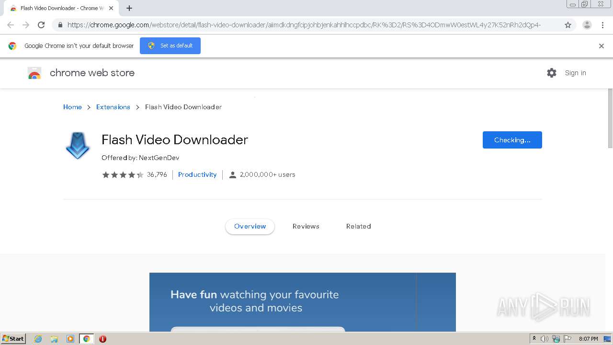
Task: Open the Extensions breadcrumb link
Action: pyautogui.click(x=113, y=107)
